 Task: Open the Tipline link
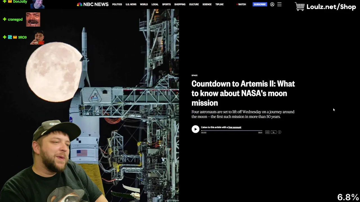coord(219,4)
